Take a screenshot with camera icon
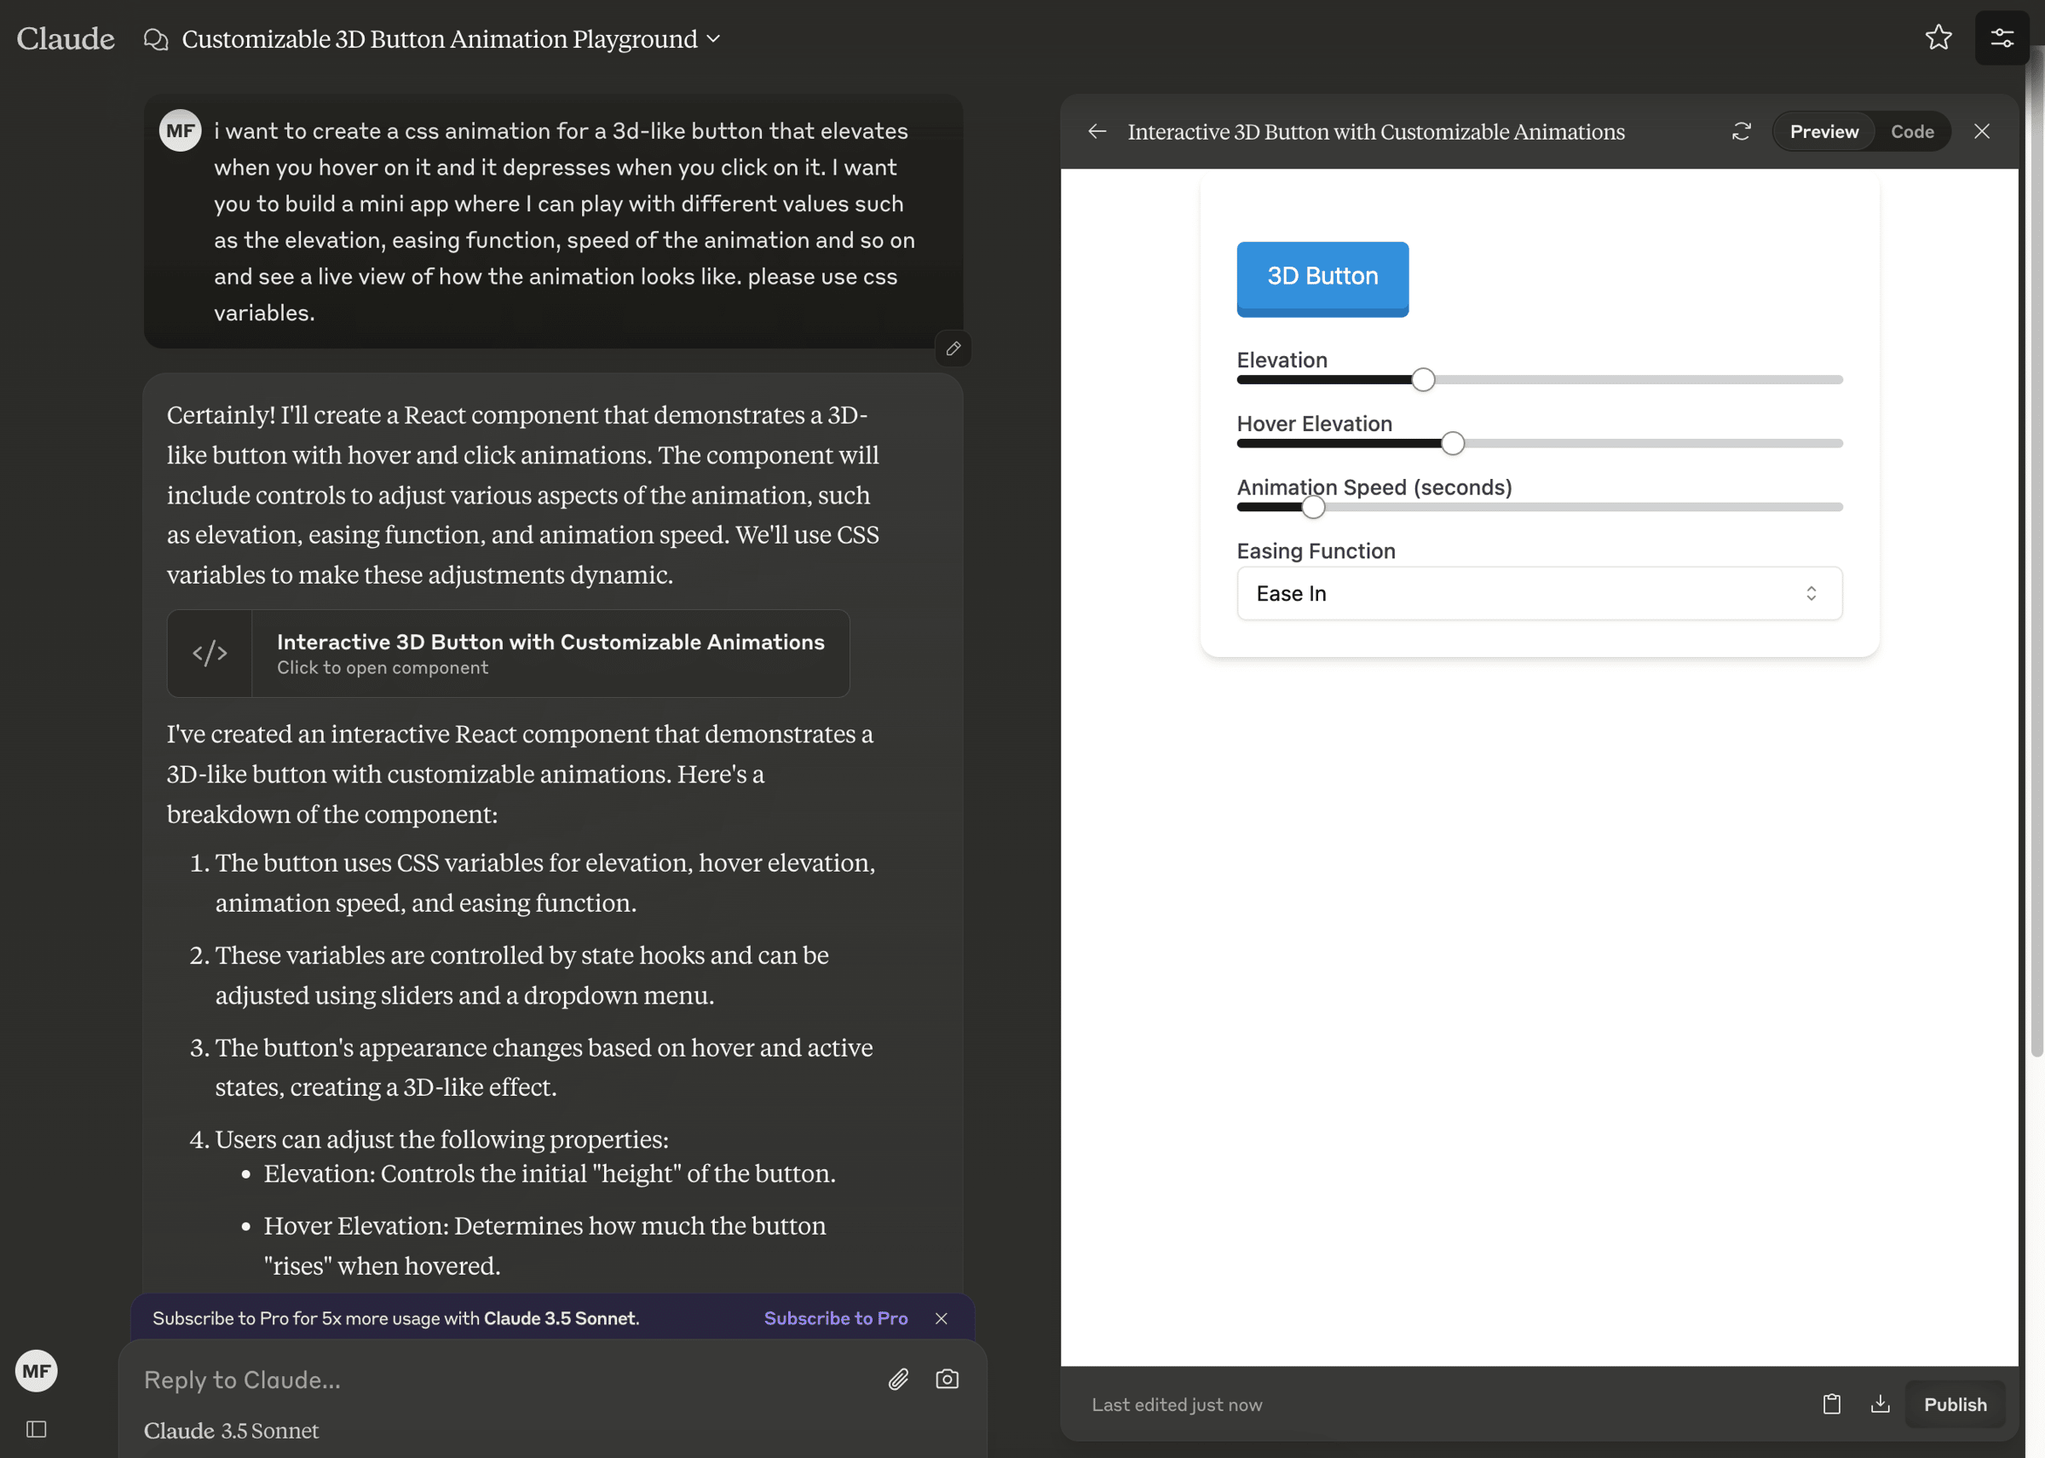The height and width of the screenshot is (1458, 2045). [948, 1379]
